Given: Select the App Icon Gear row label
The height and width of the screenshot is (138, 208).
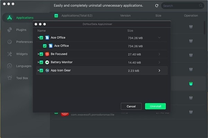Looking at the screenshot, I should [x=61, y=71].
